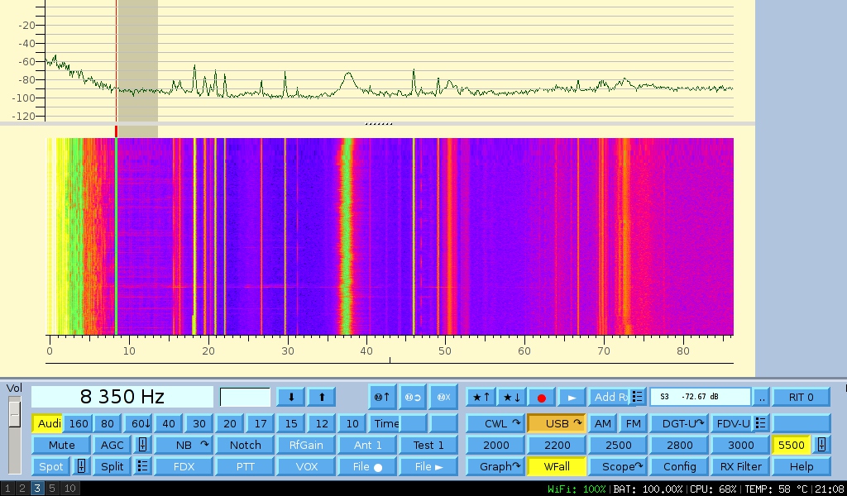Select FM mode
The height and width of the screenshot is (496, 847).
pos(633,423)
